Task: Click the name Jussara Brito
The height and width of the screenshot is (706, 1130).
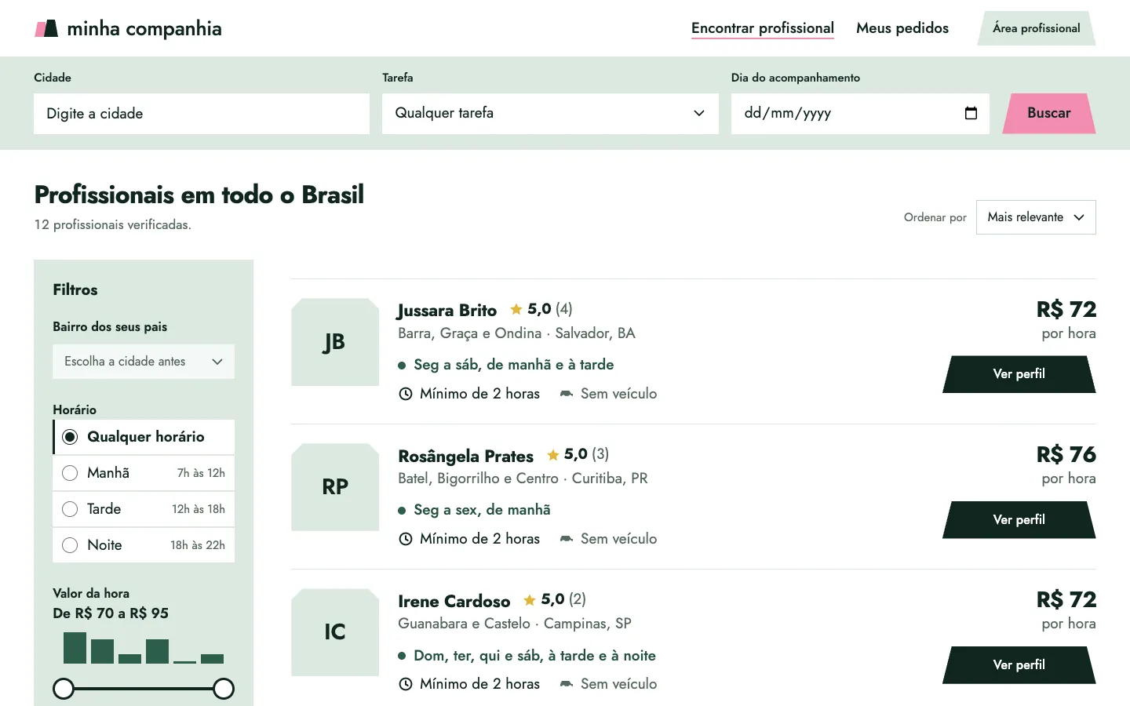Action: (447, 311)
